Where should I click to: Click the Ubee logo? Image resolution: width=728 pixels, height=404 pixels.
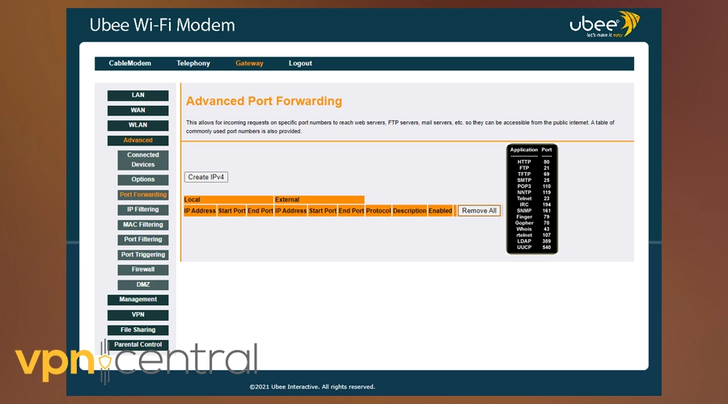tap(605, 24)
